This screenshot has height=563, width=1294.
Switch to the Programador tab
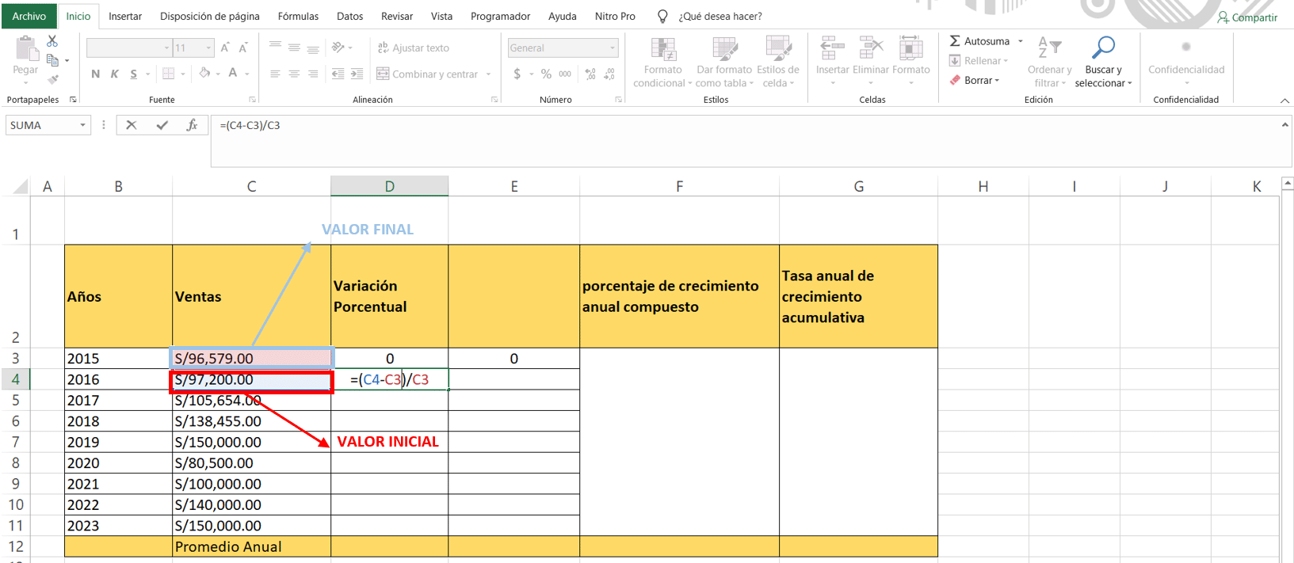[501, 16]
